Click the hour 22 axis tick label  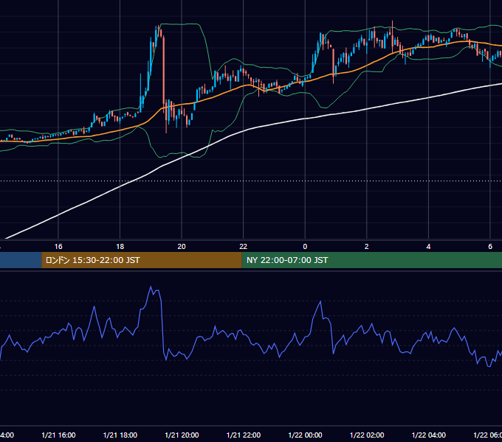pyautogui.click(x=244, y=247)
